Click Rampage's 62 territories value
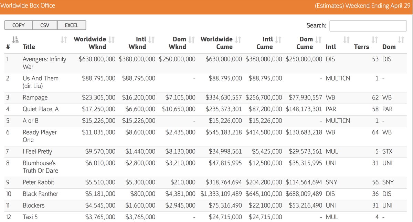 [375, 98]
